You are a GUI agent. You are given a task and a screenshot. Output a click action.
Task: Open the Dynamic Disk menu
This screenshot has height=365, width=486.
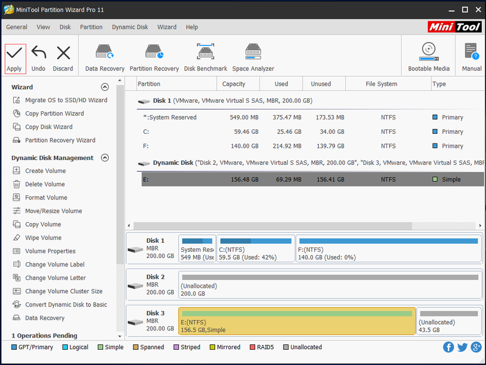(130, 27)
